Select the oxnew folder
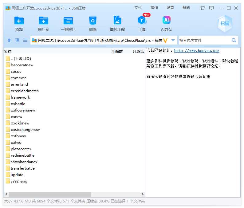 (14, 117)
